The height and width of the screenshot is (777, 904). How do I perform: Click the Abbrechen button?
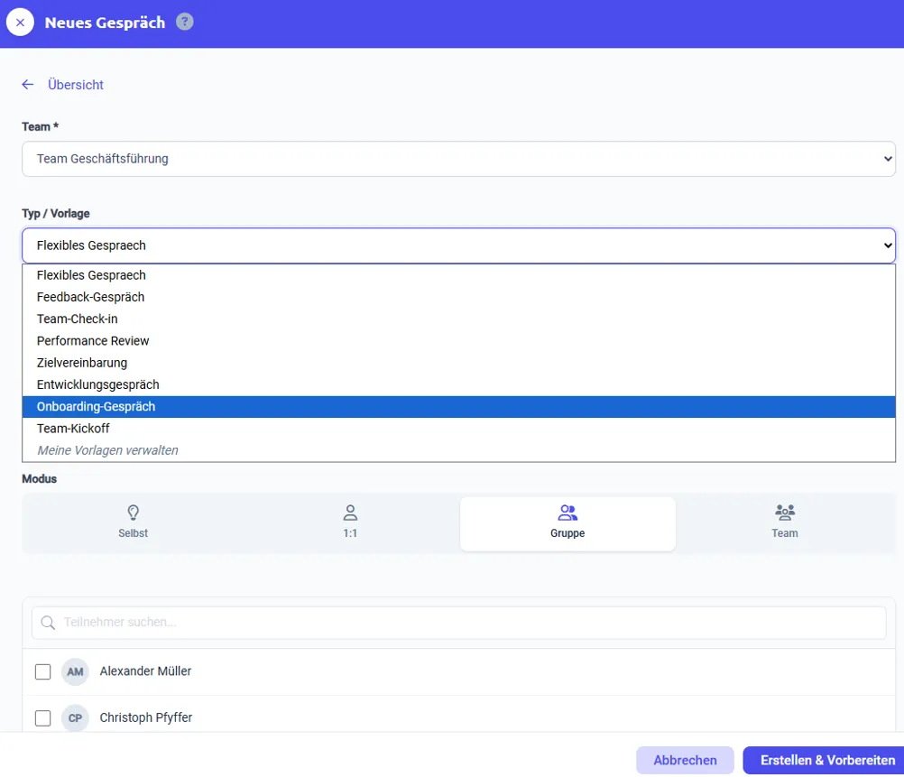pyautogui.click(x=685, y=760)
